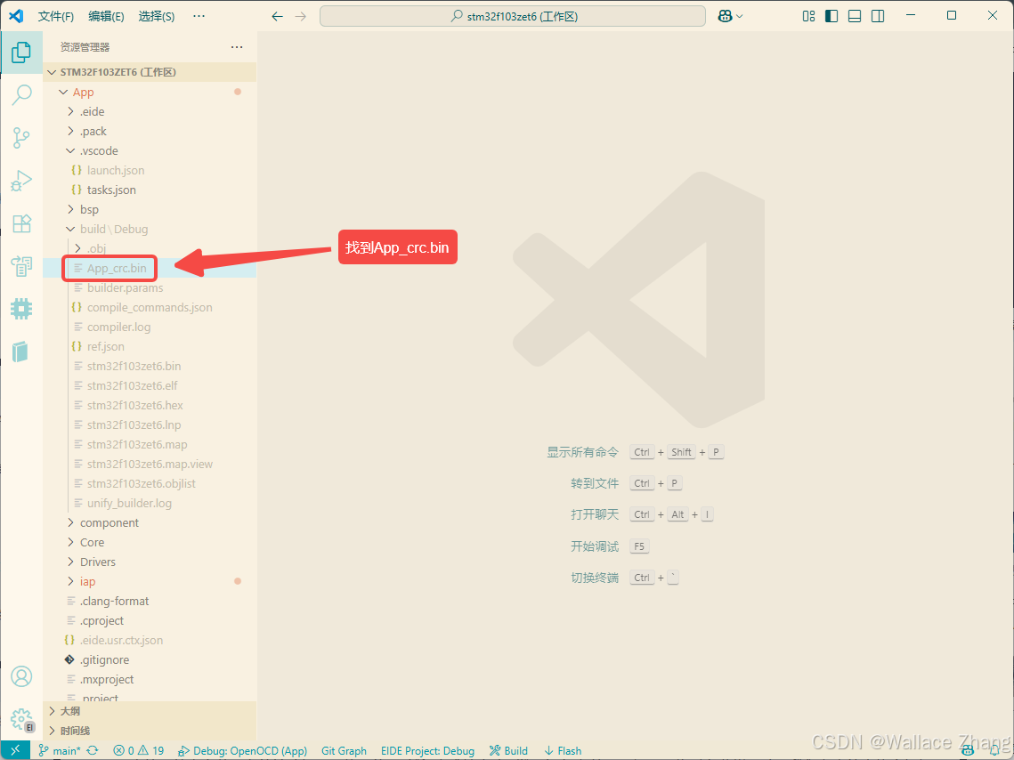
Task: Open compile_commands.json file
Action: pos(150,307)
